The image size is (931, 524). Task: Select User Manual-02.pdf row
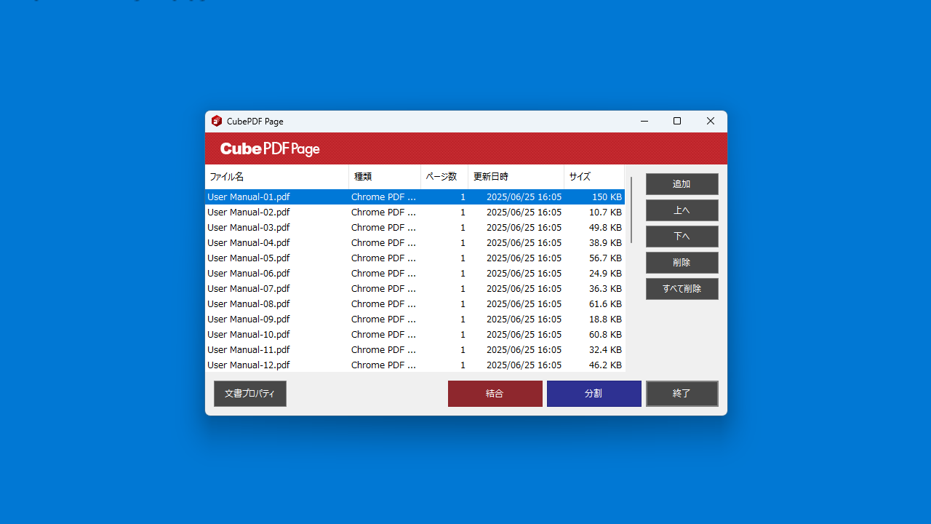click(415, 213)
